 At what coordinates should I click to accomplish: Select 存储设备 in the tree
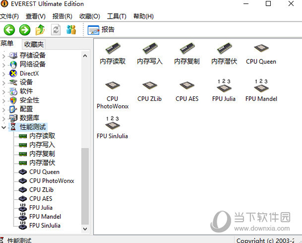[33, 55]
